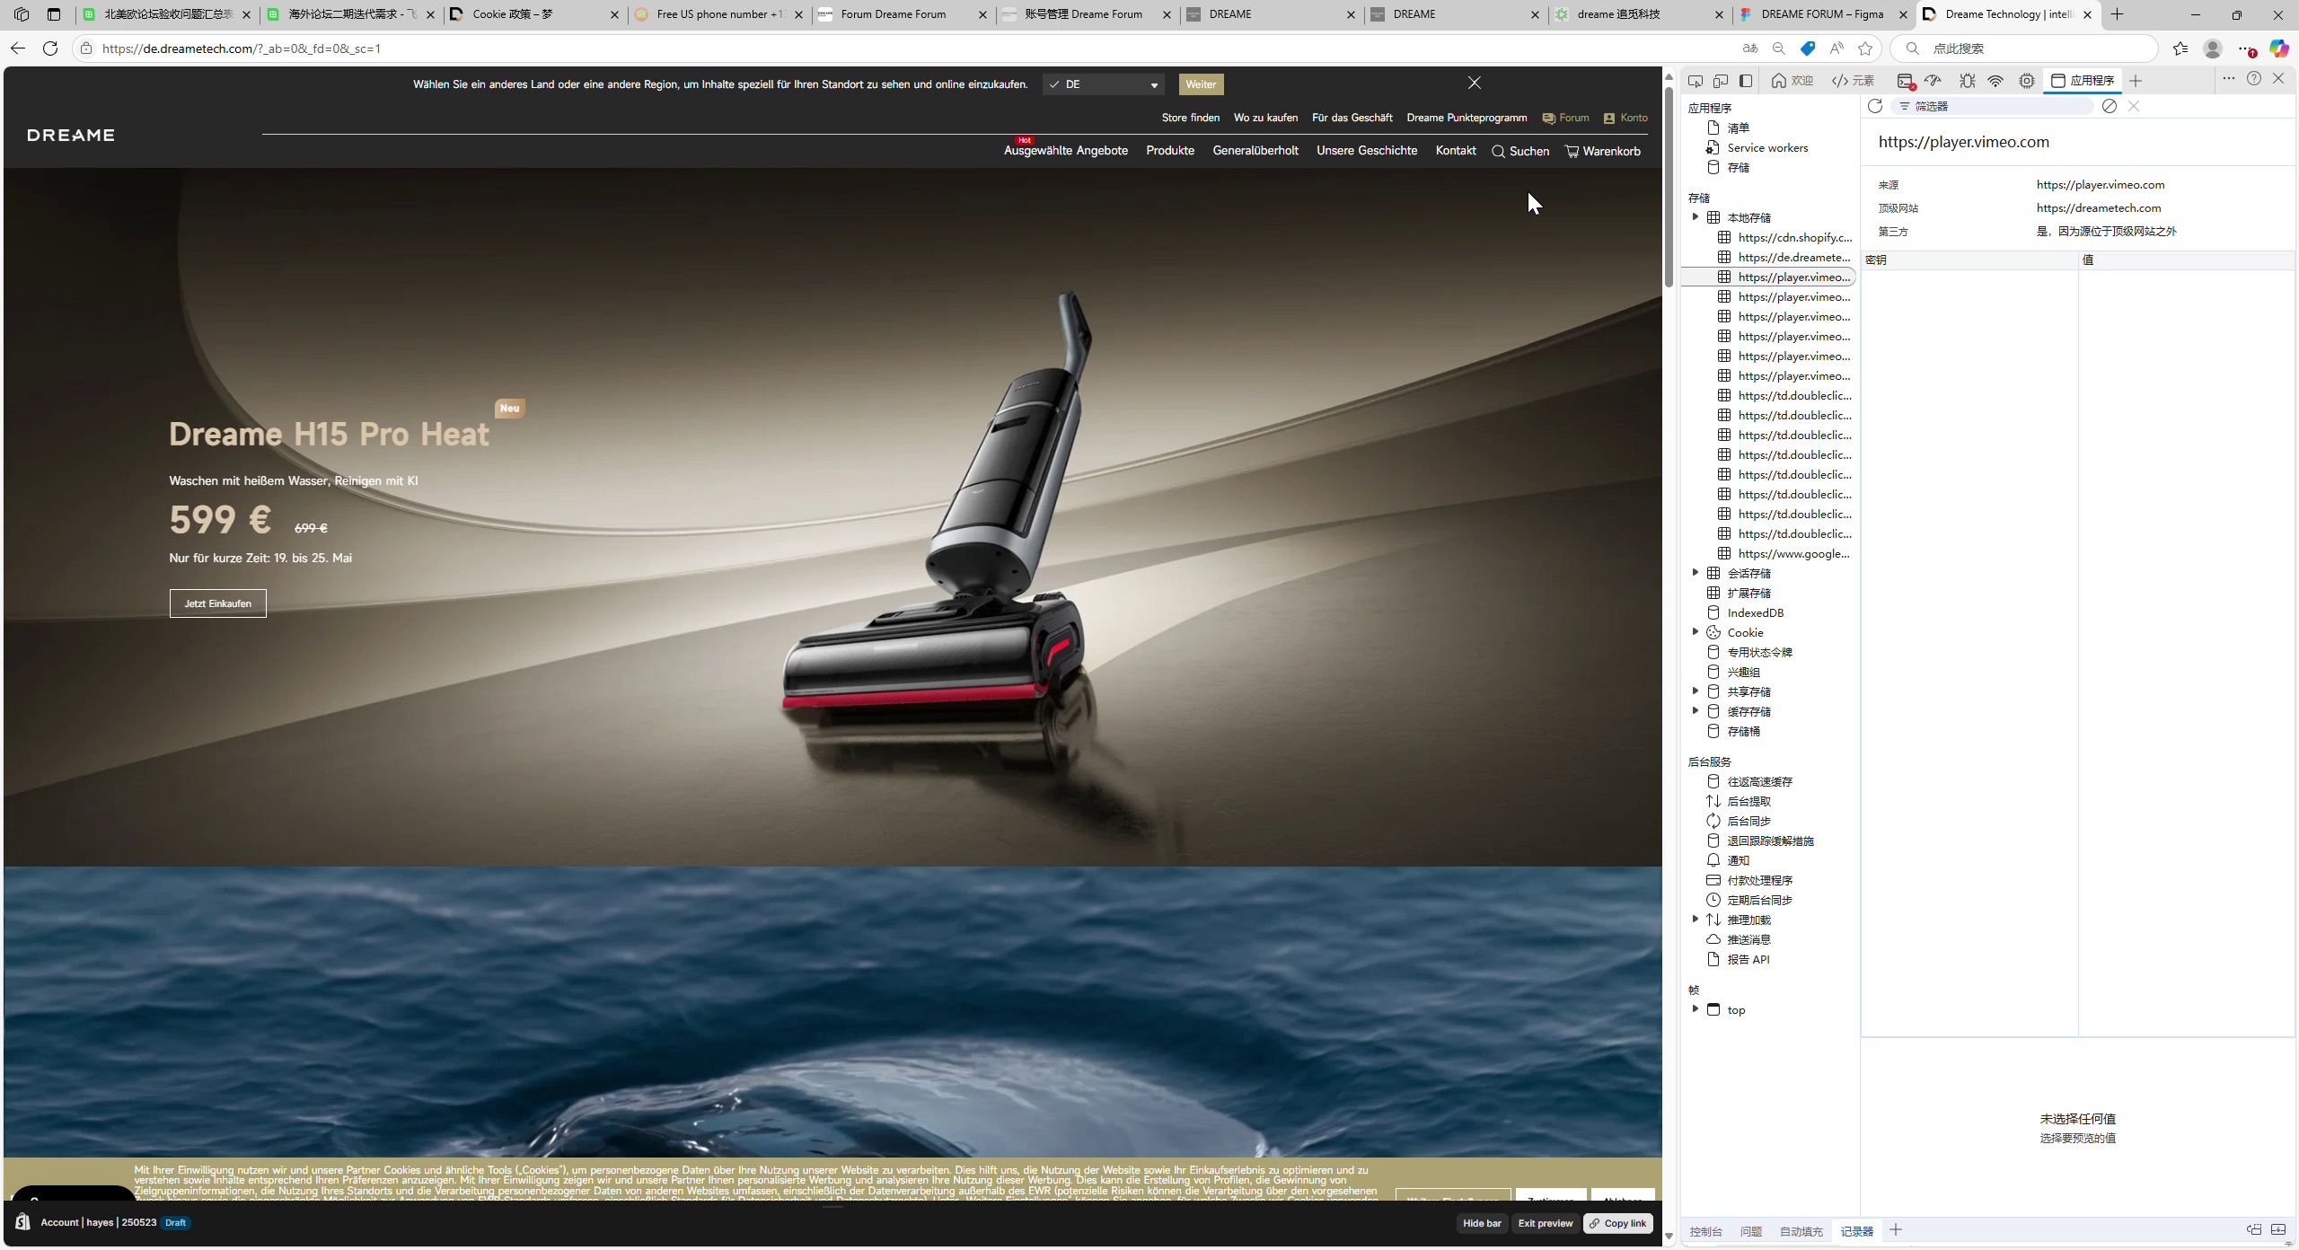Toggle the DevTools activity bar sidebar
The width and height of the screenshot is (2299, 1250).
pos(1746,81)
